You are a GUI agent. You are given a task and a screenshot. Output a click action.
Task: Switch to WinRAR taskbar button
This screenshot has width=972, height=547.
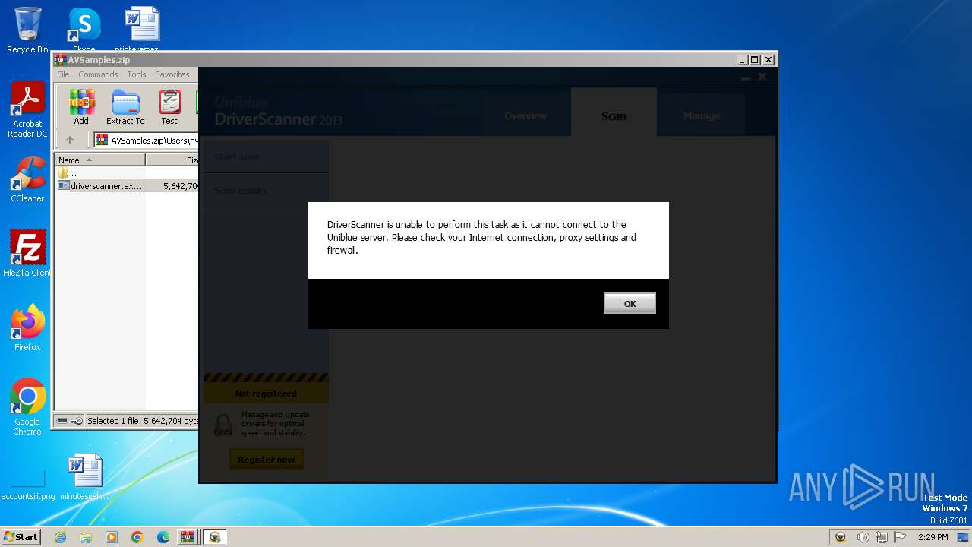(x=187, y=537)
